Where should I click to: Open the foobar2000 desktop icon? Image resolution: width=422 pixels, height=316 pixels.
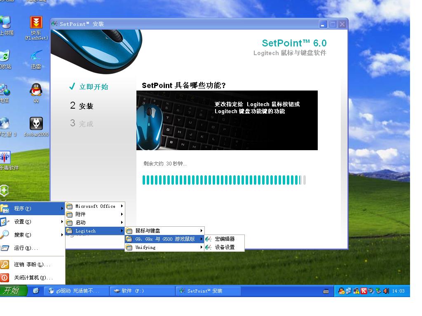point(36,127)
